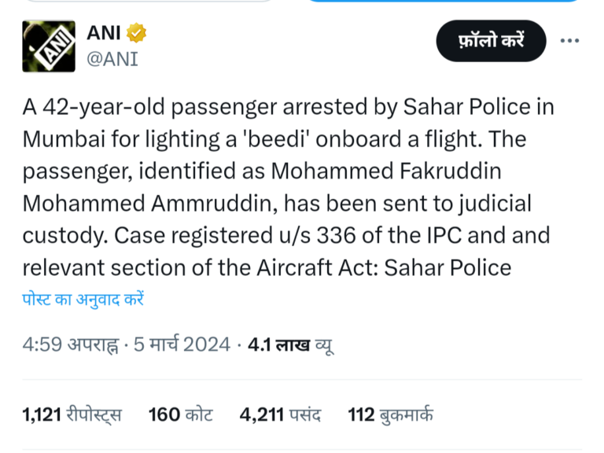Click the ANI display name
The image size is (604, 453).
pos(103,34)
